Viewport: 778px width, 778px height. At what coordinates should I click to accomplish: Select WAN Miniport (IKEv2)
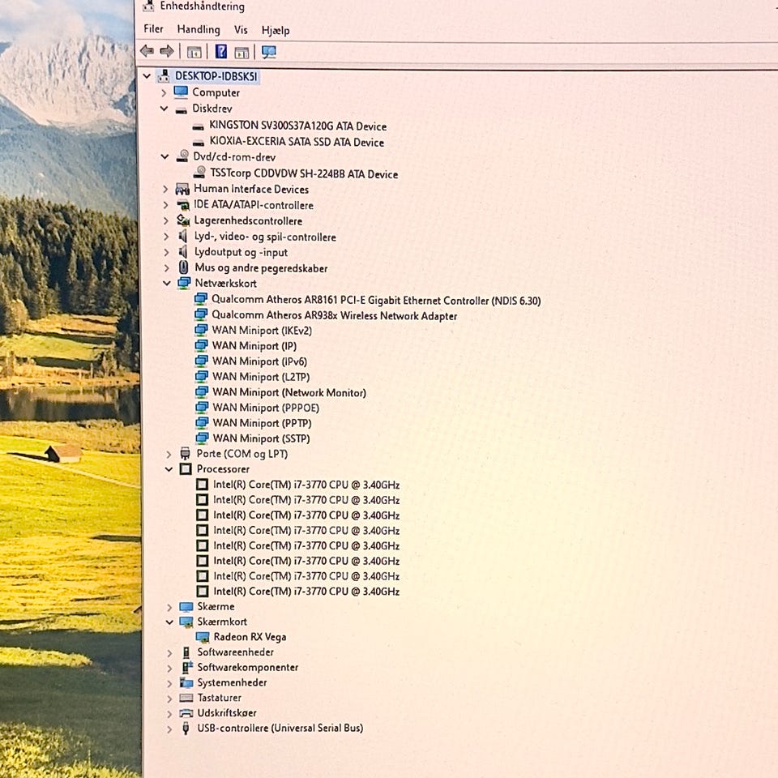click(x=262, y=331)
